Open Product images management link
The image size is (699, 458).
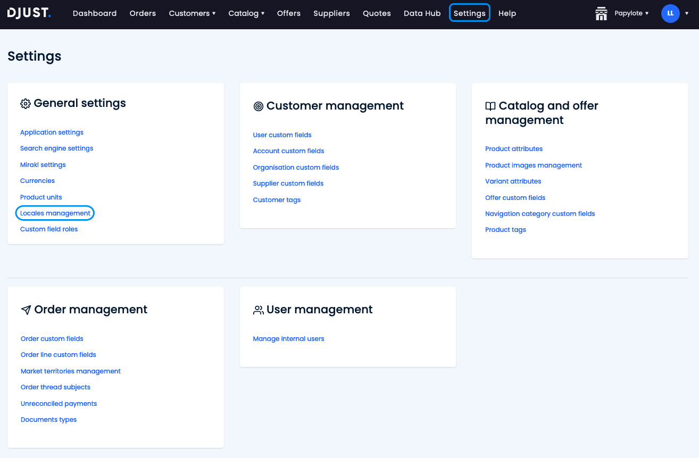[x=534, y=165]
